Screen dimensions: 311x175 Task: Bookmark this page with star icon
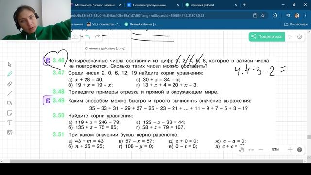coord(263,15)
